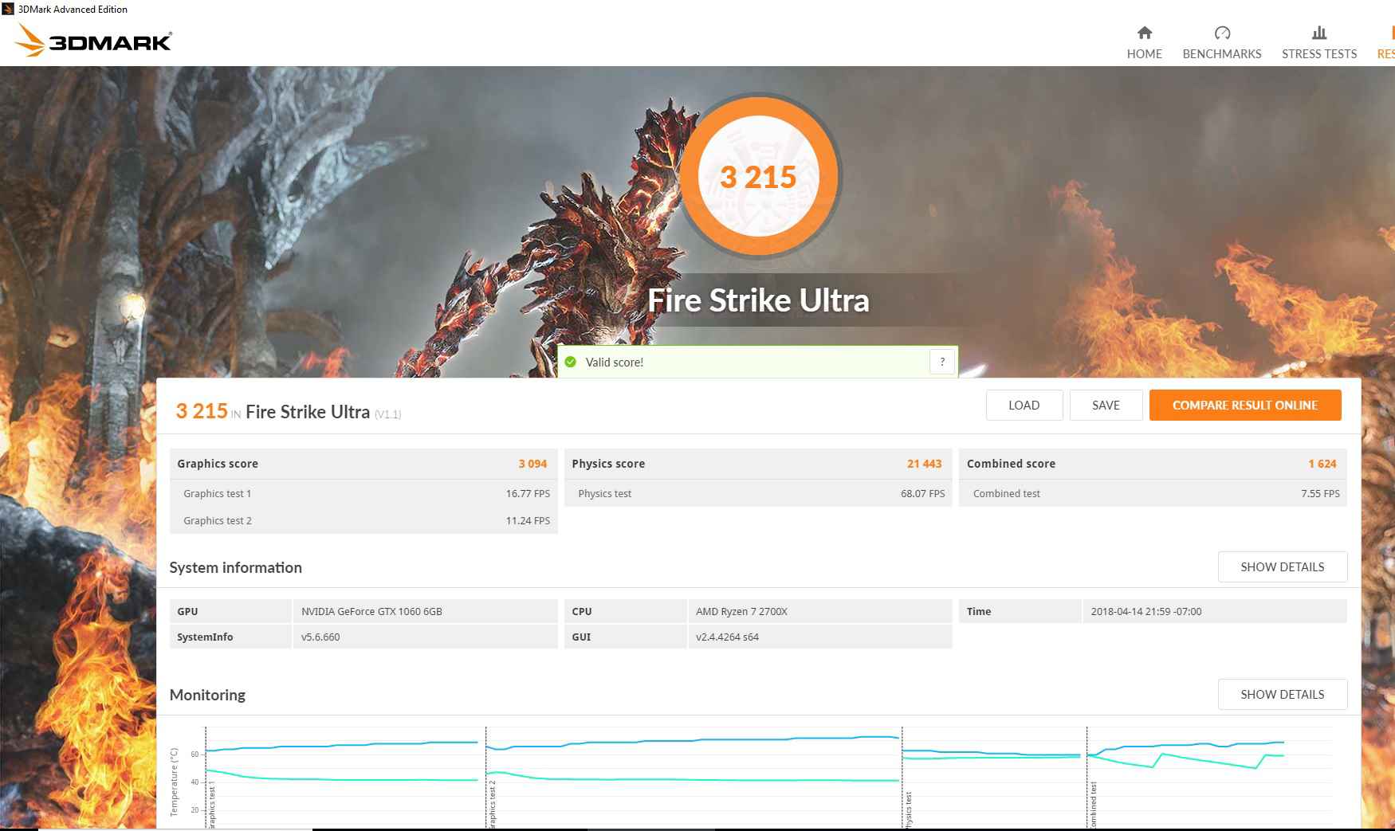Click the 11.24 FPS value
Image resolution: width=1395 pixels, height=831 pixels.
click(528, 520)
